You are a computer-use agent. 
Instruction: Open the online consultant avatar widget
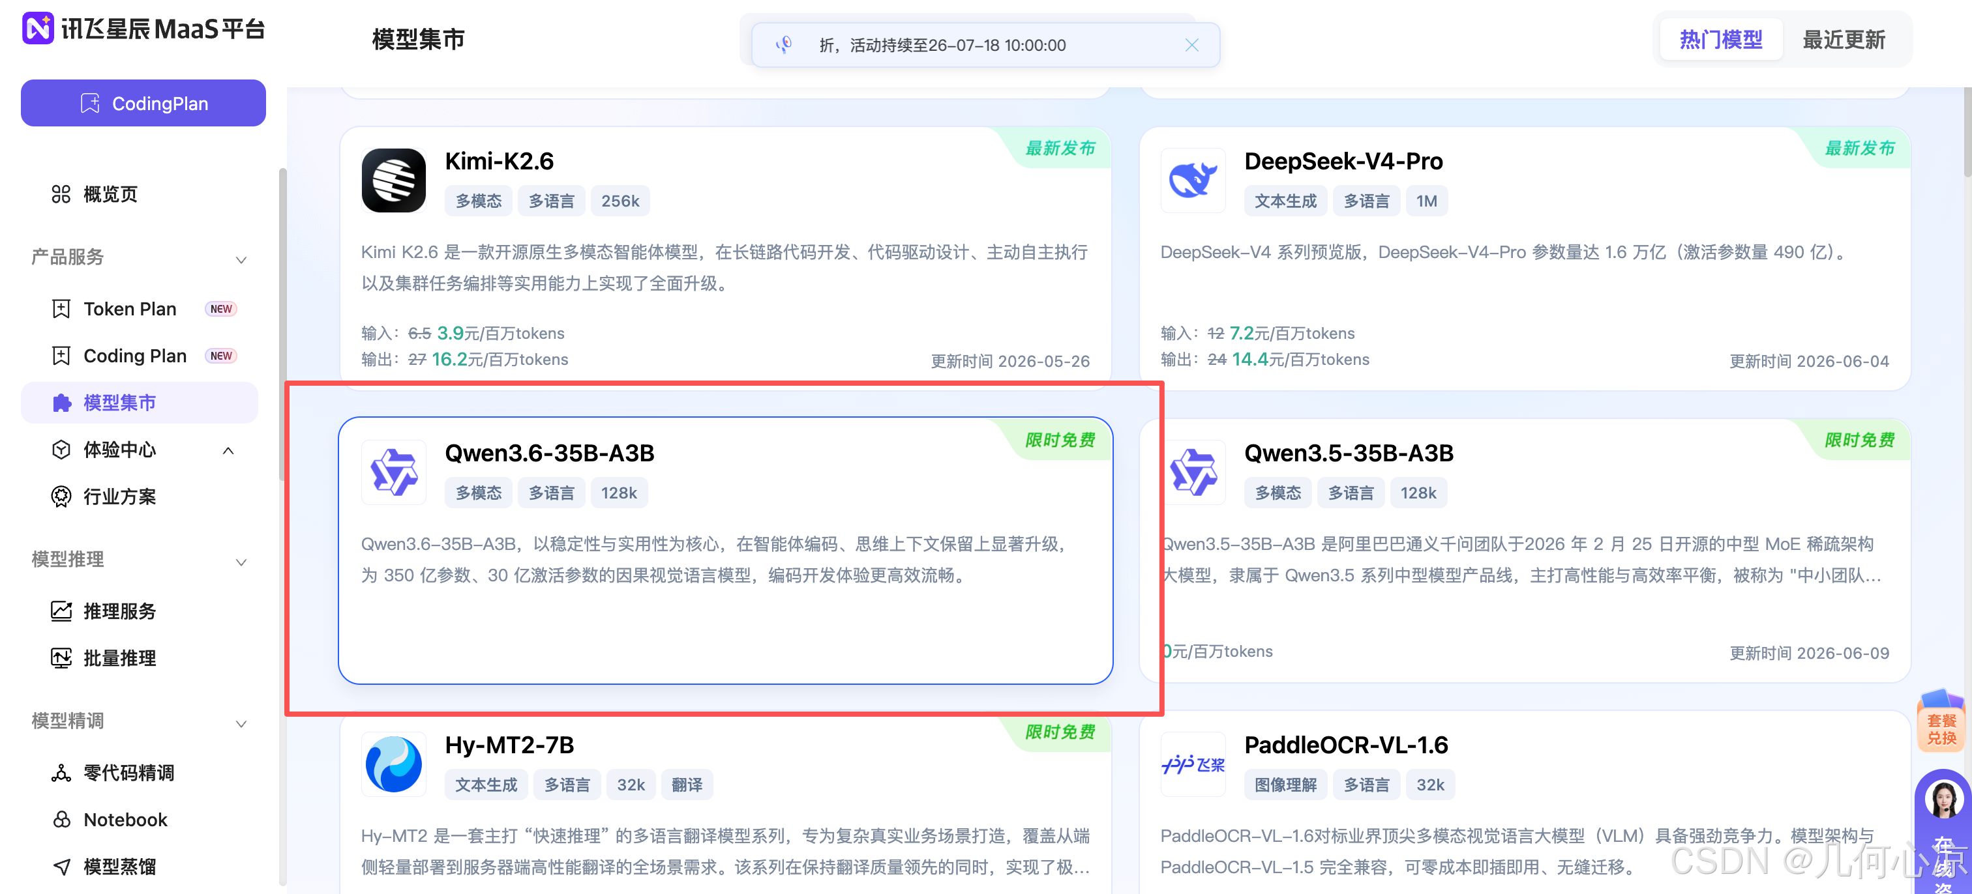(1943, 801)
